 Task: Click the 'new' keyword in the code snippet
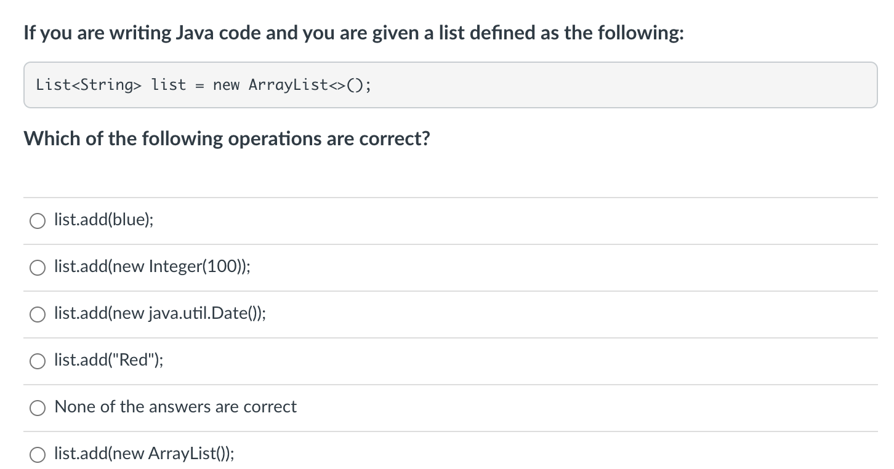click(226, 85)
